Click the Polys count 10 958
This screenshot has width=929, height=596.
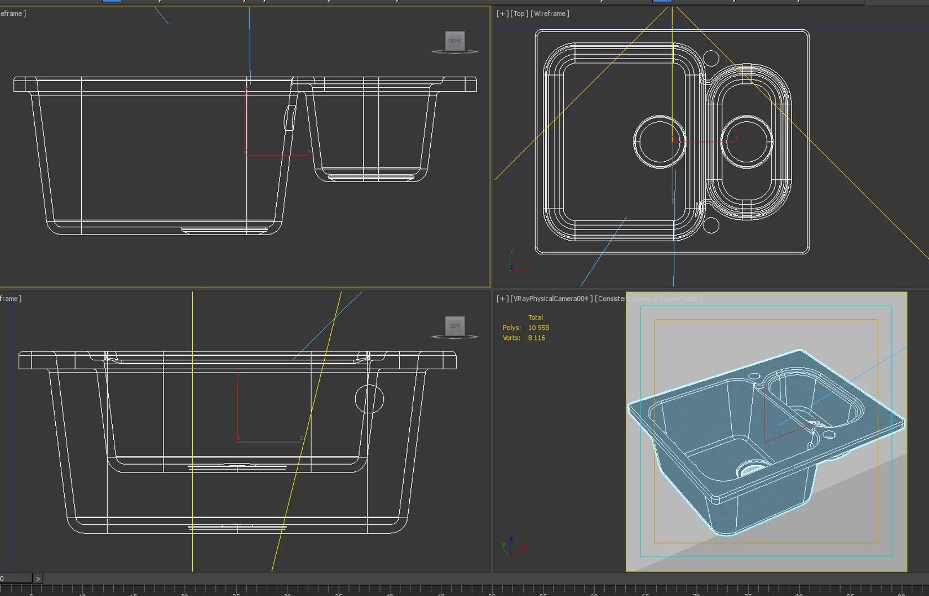click(539, 328)
